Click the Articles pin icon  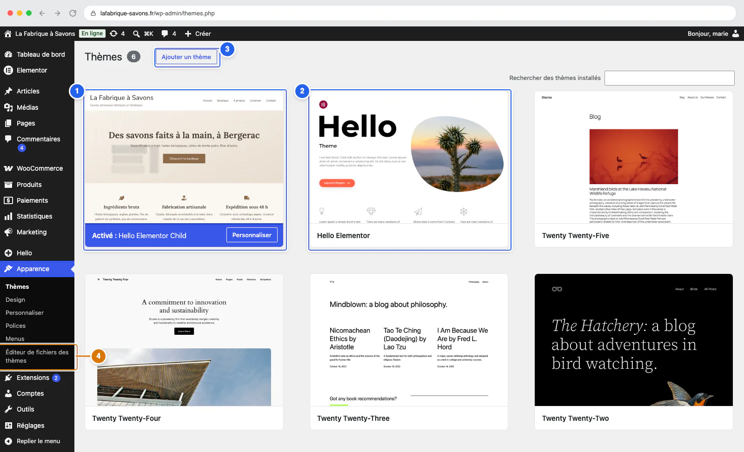pos(8,91)
